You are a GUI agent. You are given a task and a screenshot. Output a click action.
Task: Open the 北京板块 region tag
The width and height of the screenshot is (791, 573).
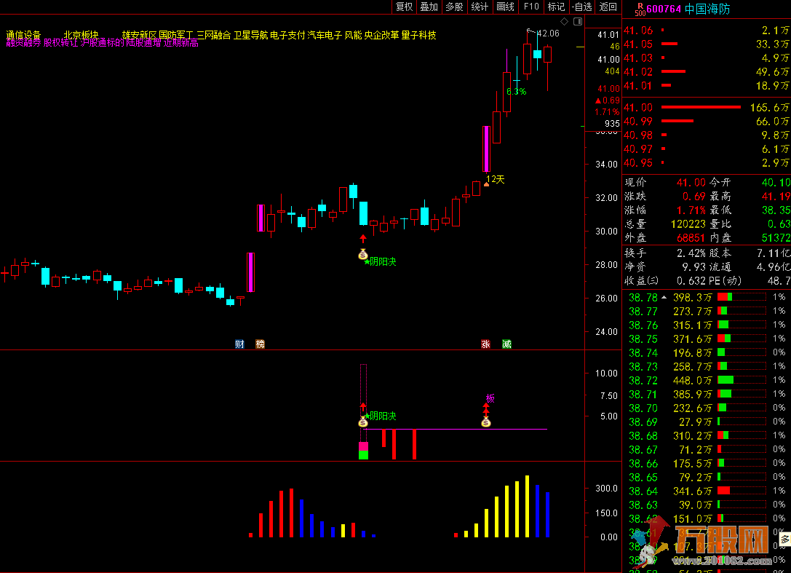81,35
